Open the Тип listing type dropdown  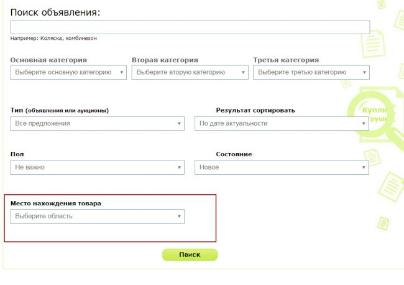click(x=98, y=123)
